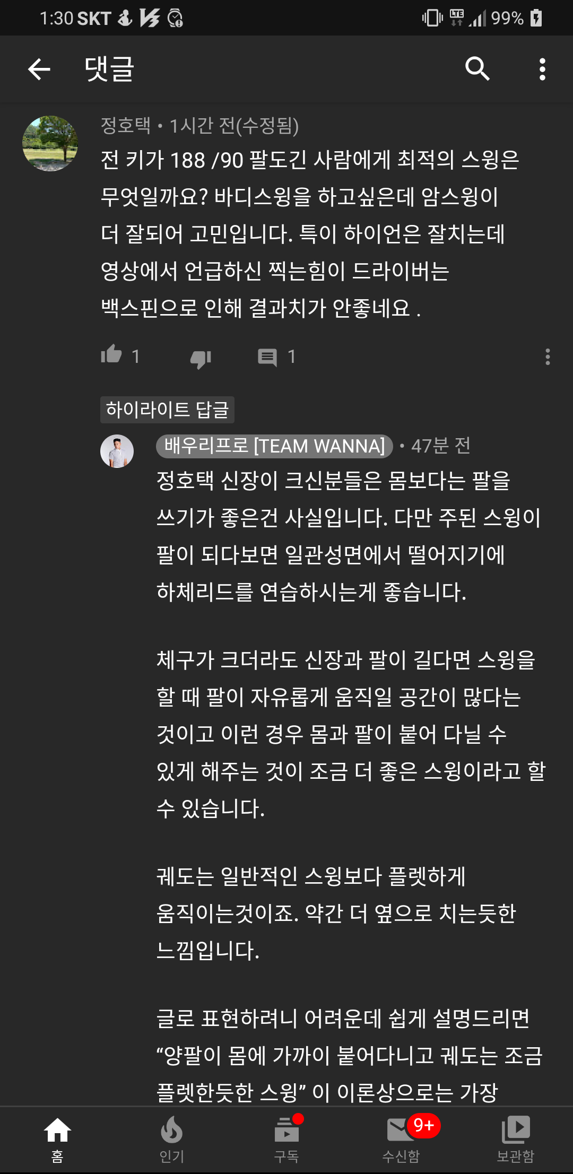573x1174 pixels.
Task: Open the comment's three-dot options menu
Action: click(x=548, y=356)
